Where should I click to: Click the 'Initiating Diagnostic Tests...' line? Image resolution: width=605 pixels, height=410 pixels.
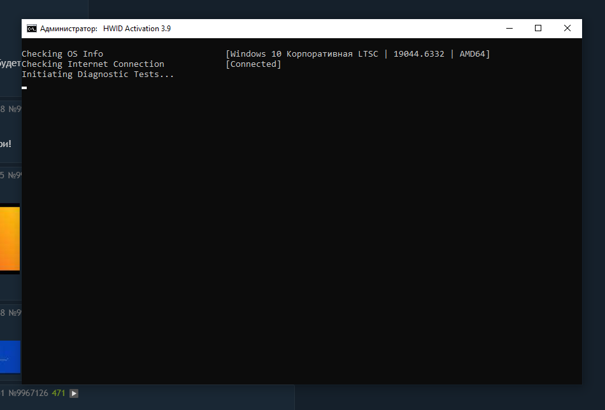tap(98, 74)
